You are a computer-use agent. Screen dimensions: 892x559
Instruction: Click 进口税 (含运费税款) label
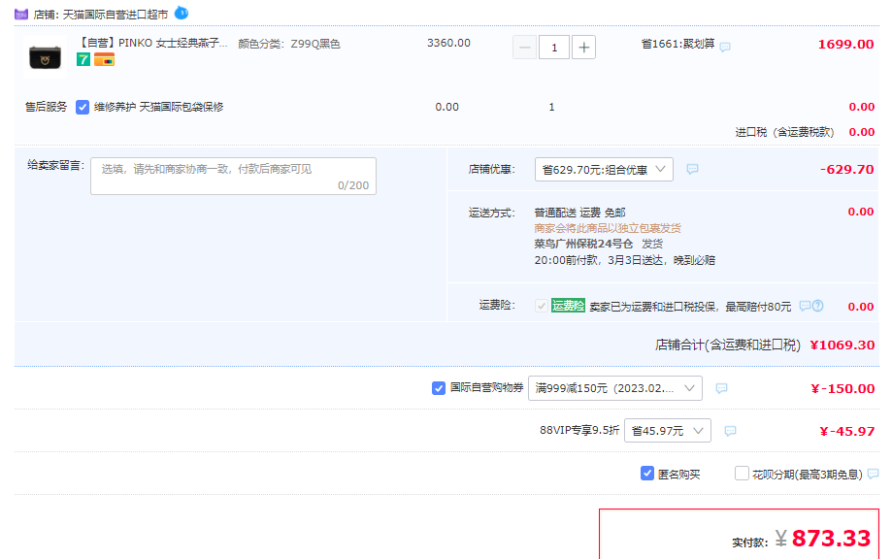pyautogui.click(x=784, y=132)
